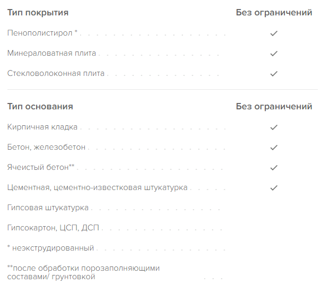Select the Ячеистый бетон label
Image resolution: width=321 pixels, height=293 pixels.
[x=41, y=167]
